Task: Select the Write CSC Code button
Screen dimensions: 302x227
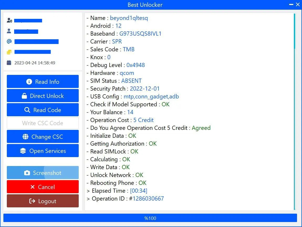Action: (x=43, y=123)
